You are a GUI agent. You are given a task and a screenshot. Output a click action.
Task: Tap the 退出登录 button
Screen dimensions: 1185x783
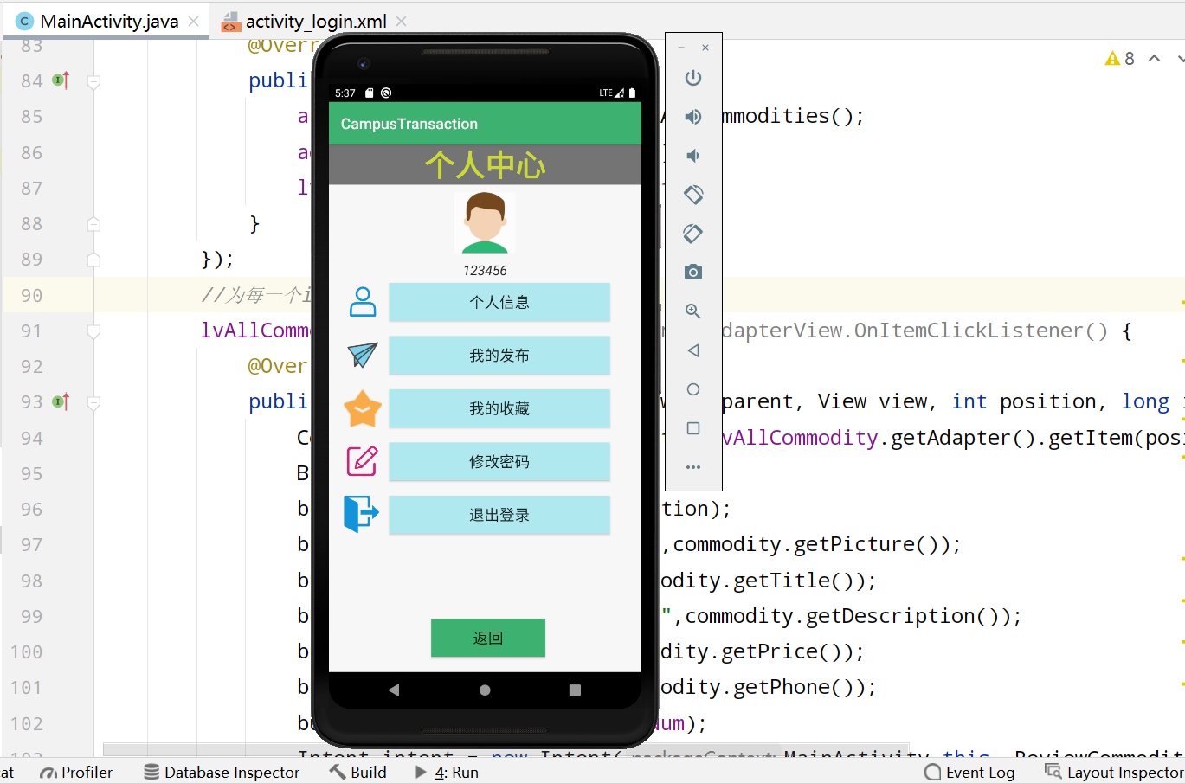coord(499,515)
